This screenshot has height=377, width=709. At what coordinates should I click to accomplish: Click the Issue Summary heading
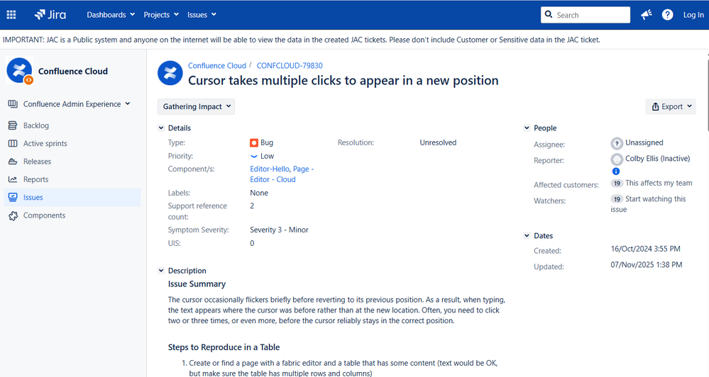(197, 284)
